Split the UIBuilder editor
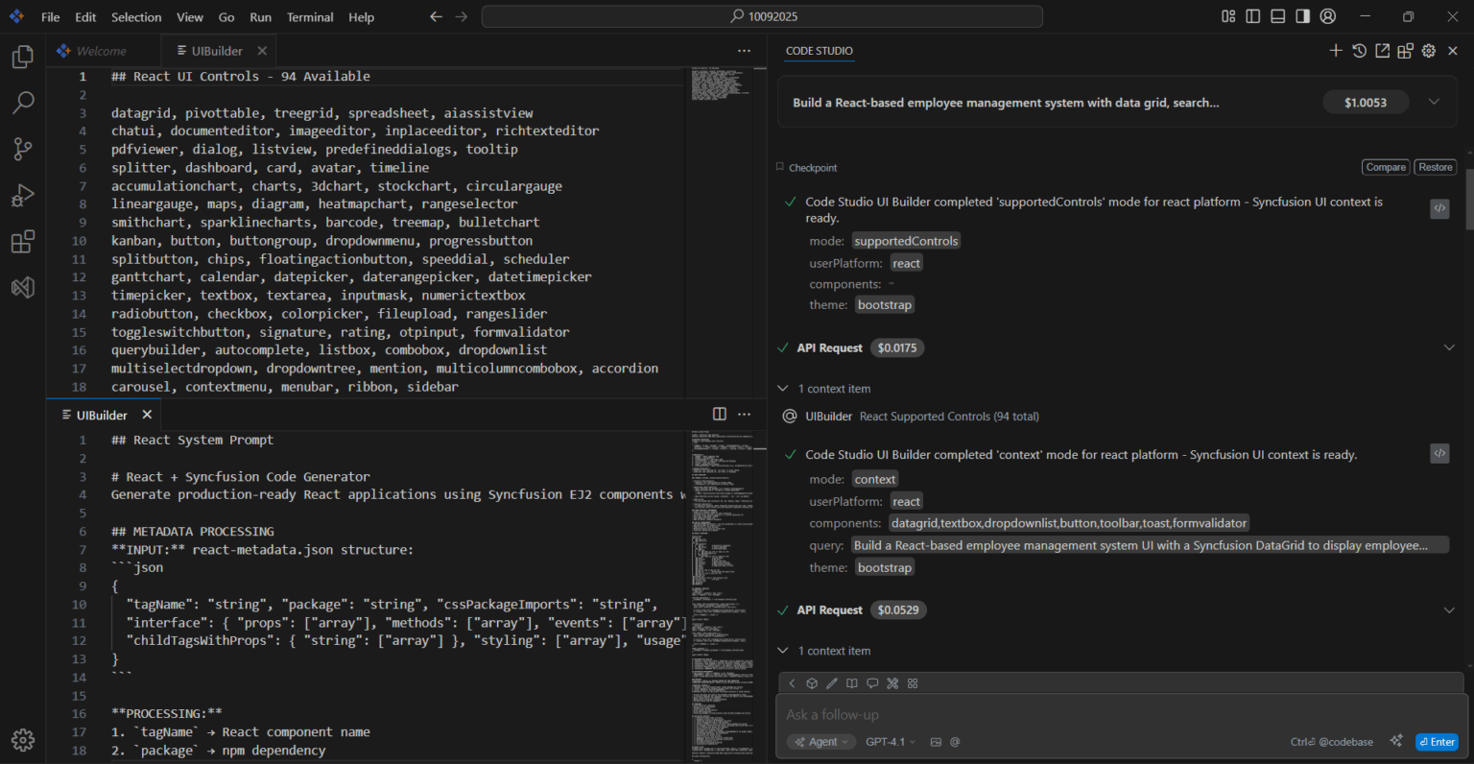The width and height of the screenshot is (1474, 764). coord(720,414)
